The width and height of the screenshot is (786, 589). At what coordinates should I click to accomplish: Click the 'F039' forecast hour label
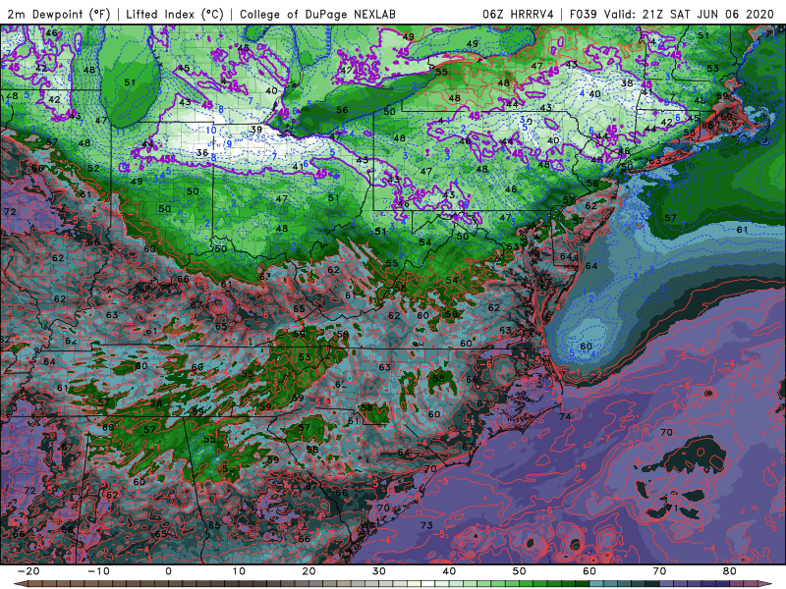click(x=583, y=15)
